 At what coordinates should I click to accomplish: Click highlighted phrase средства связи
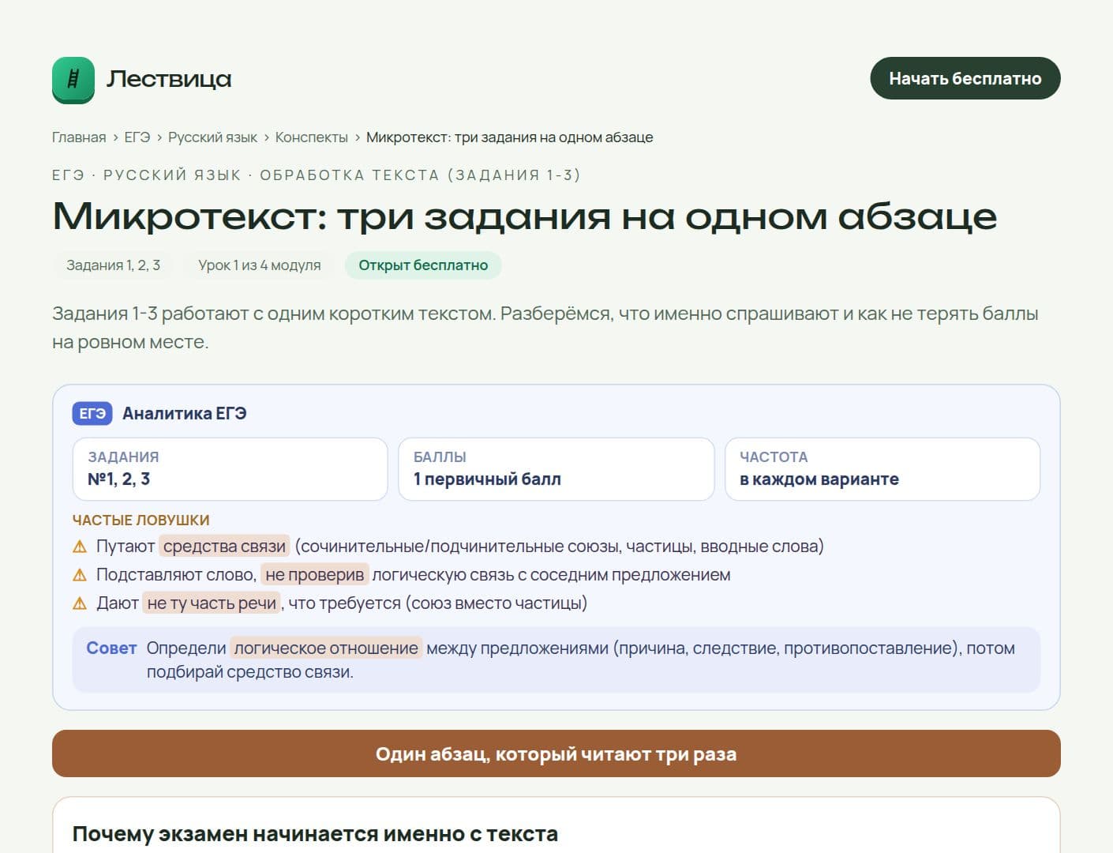pos(224,547)
